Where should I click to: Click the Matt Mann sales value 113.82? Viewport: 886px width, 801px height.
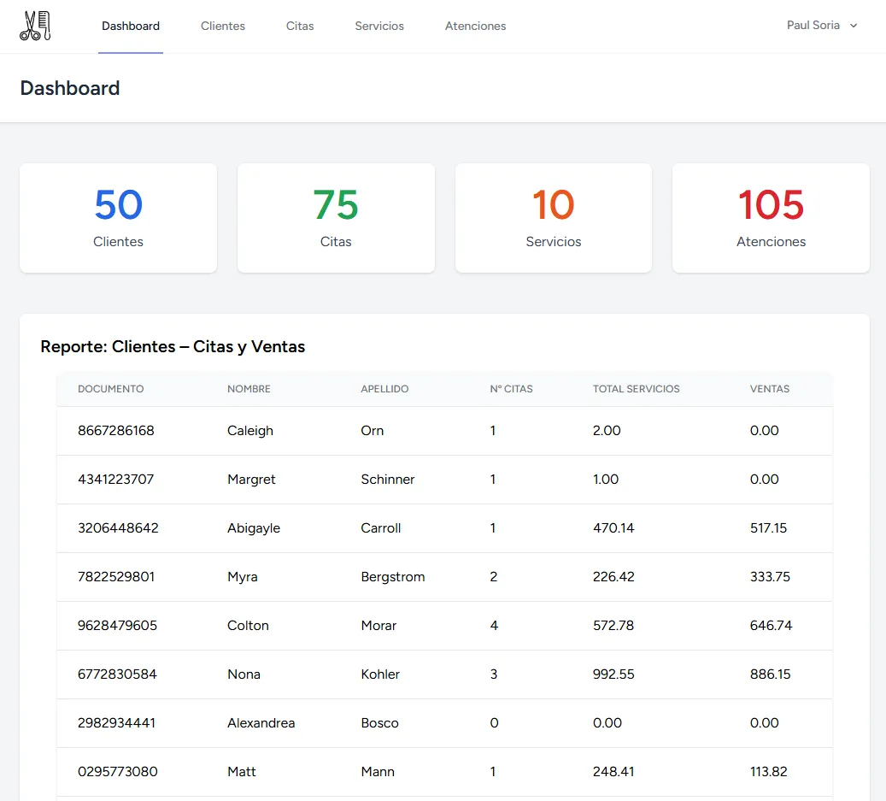point(768,772)
